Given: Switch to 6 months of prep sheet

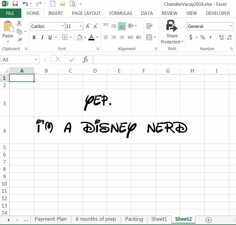Looking at the screenshot, I should point(96,219).
